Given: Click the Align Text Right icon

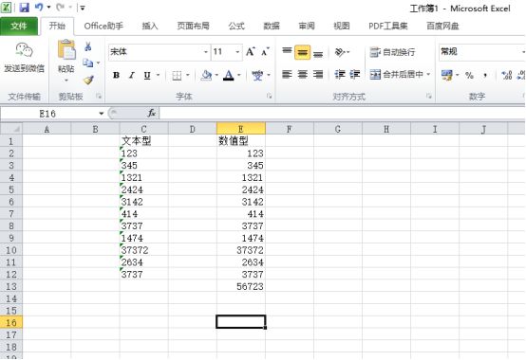Looking at the screenshot, I should [318, 75].
